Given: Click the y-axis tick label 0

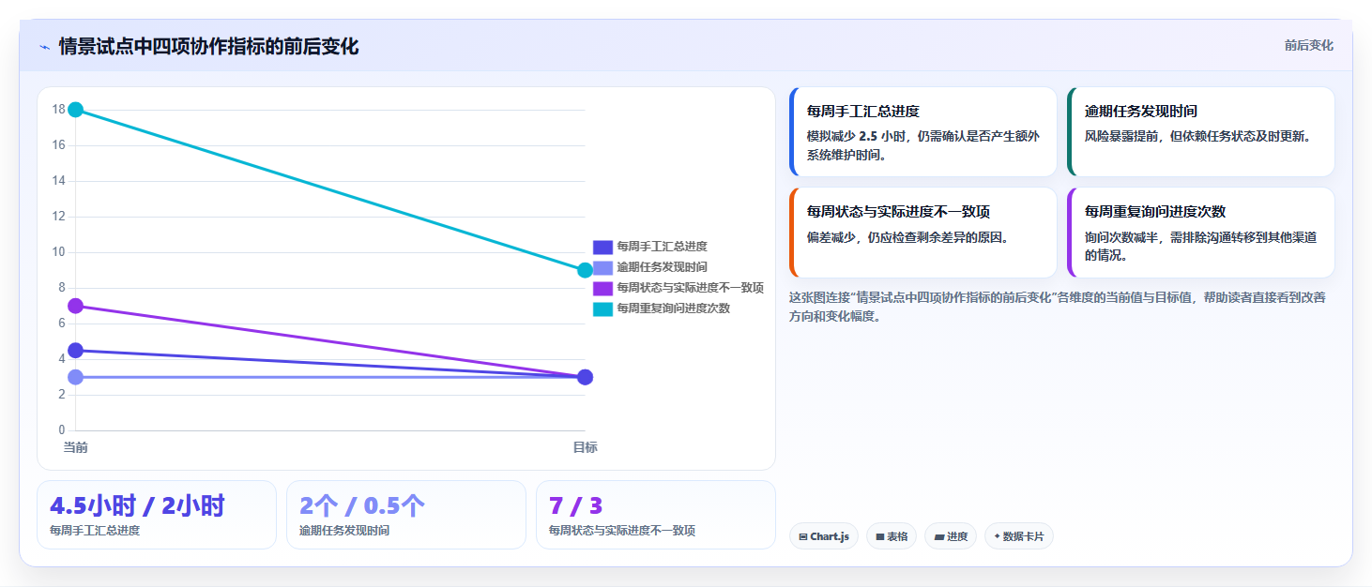Looking at the screenshot, I should coord(61,430).
